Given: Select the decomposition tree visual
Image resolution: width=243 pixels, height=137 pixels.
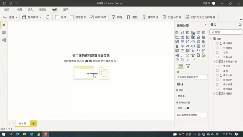Looking at the screenshot, I should 177,55.
